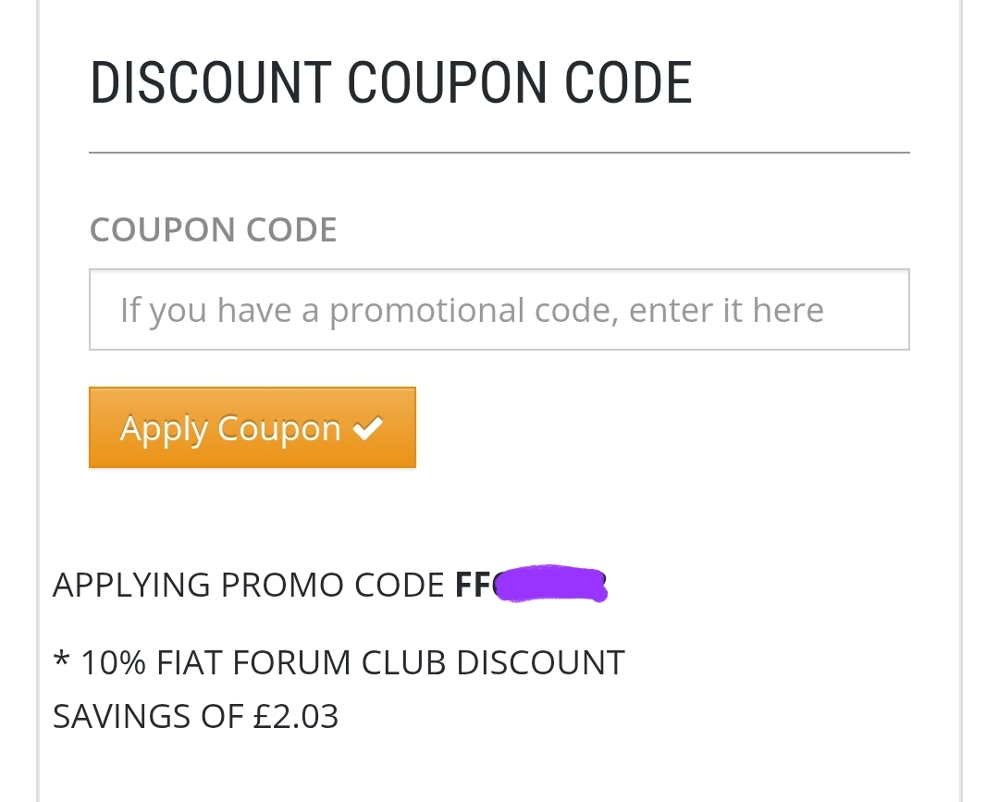
Task: Click the checkmark icon on Apply Coupon
Action: pos(368,427)
